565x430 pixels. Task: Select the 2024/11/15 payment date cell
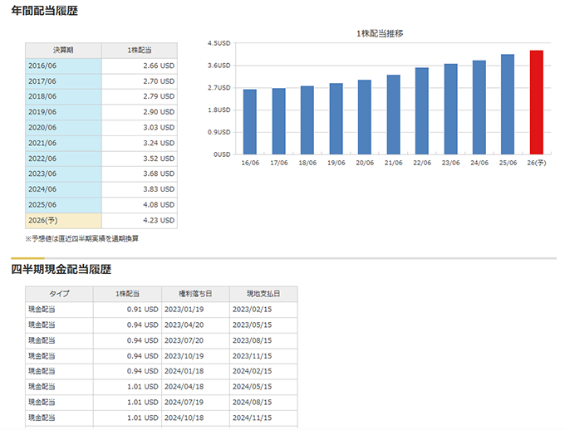252,418
